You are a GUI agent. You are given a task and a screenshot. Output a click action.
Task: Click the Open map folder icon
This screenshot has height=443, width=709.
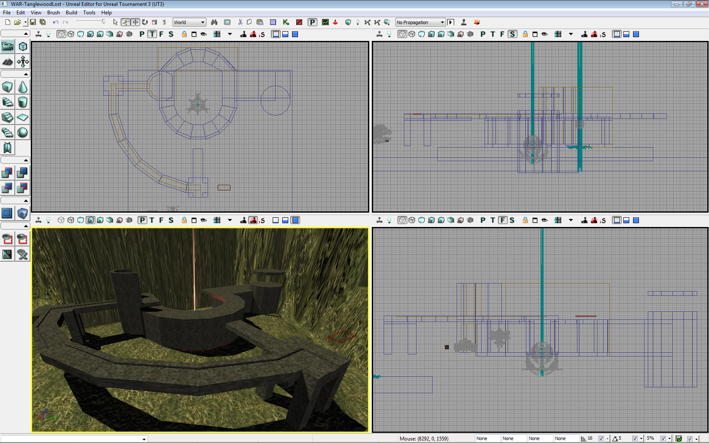coord(17,22)
